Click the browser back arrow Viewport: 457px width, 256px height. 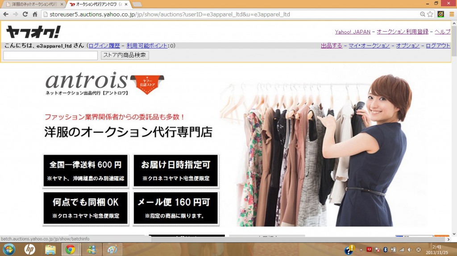[x=6, y=14]
